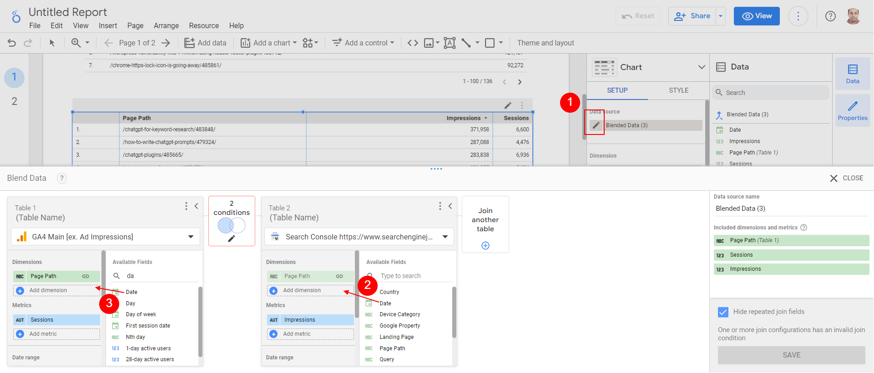The width and height of the screenshot is (874, 373).
Task: Open the help icon in header
Action: 830,16
